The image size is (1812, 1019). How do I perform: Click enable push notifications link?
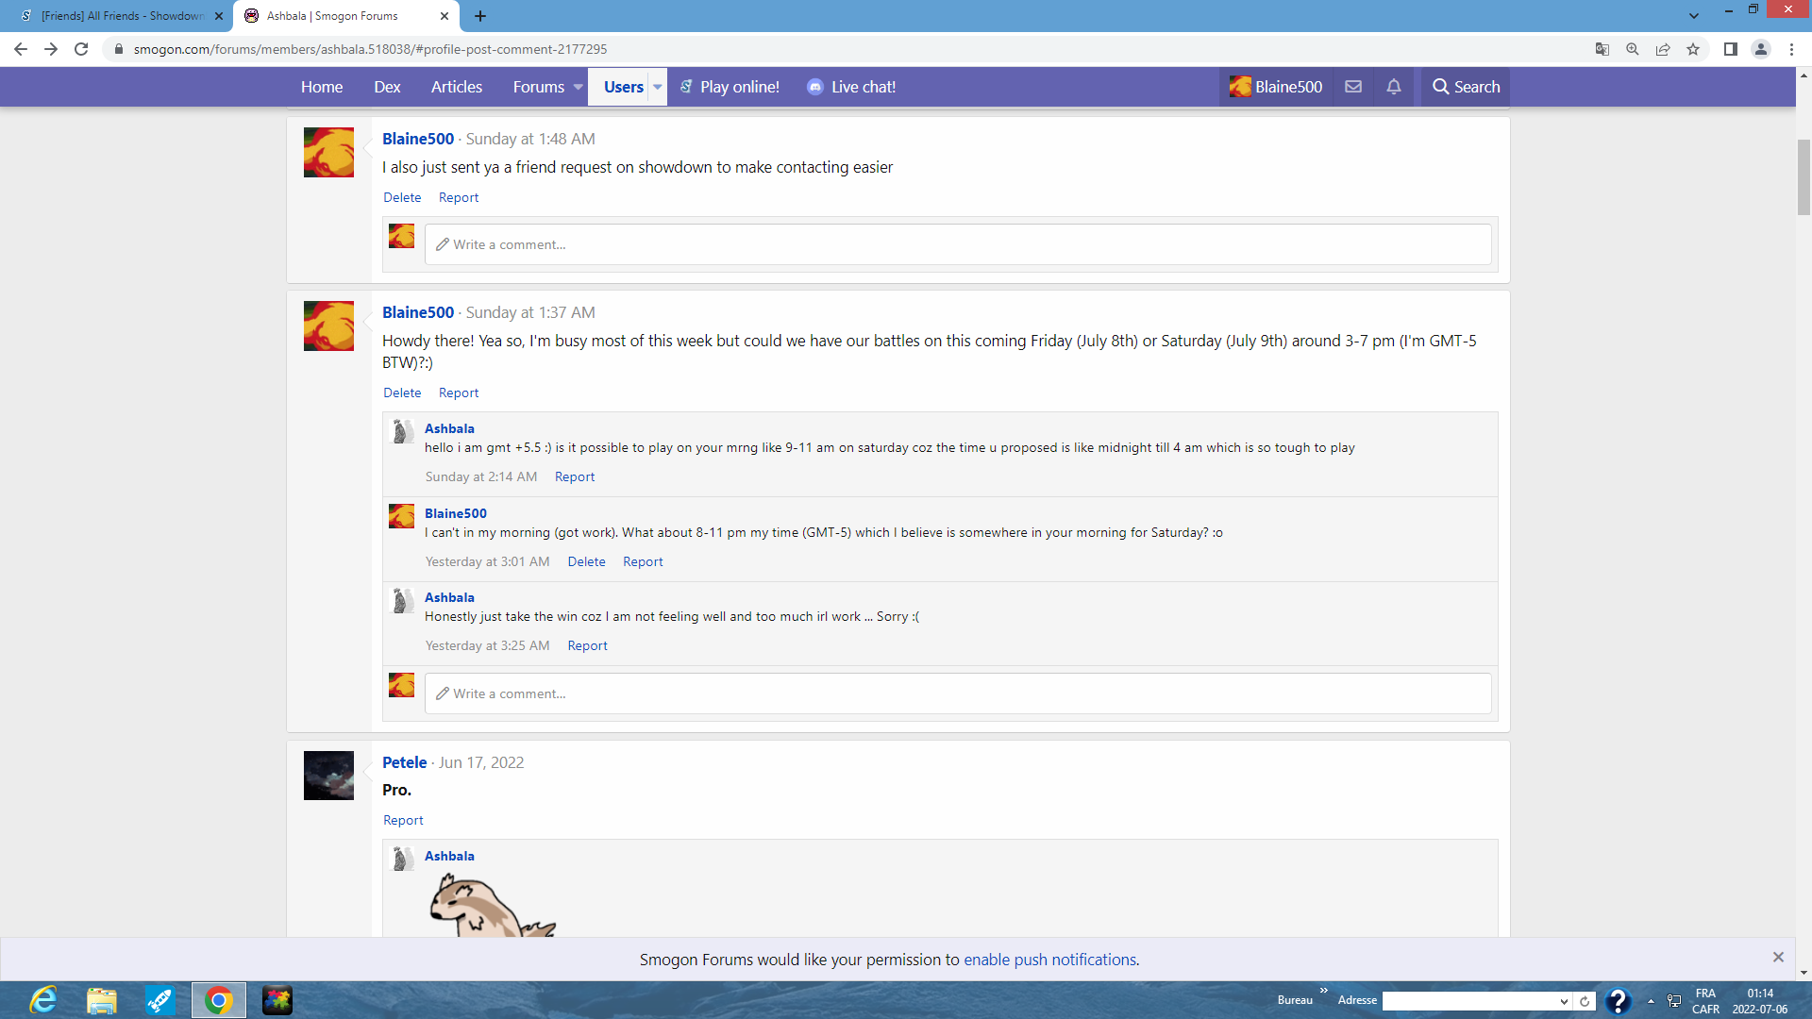tap(1049, 960)
